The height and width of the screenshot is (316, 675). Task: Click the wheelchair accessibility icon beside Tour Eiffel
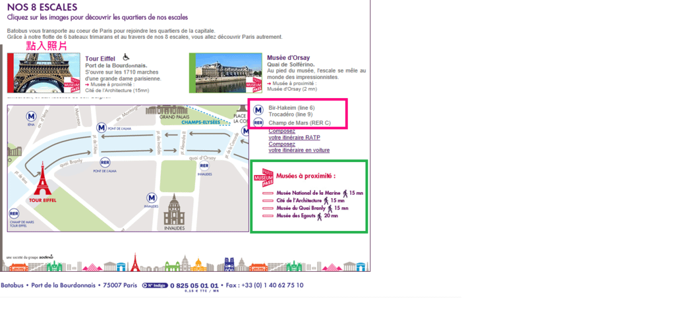coord(126,57)
